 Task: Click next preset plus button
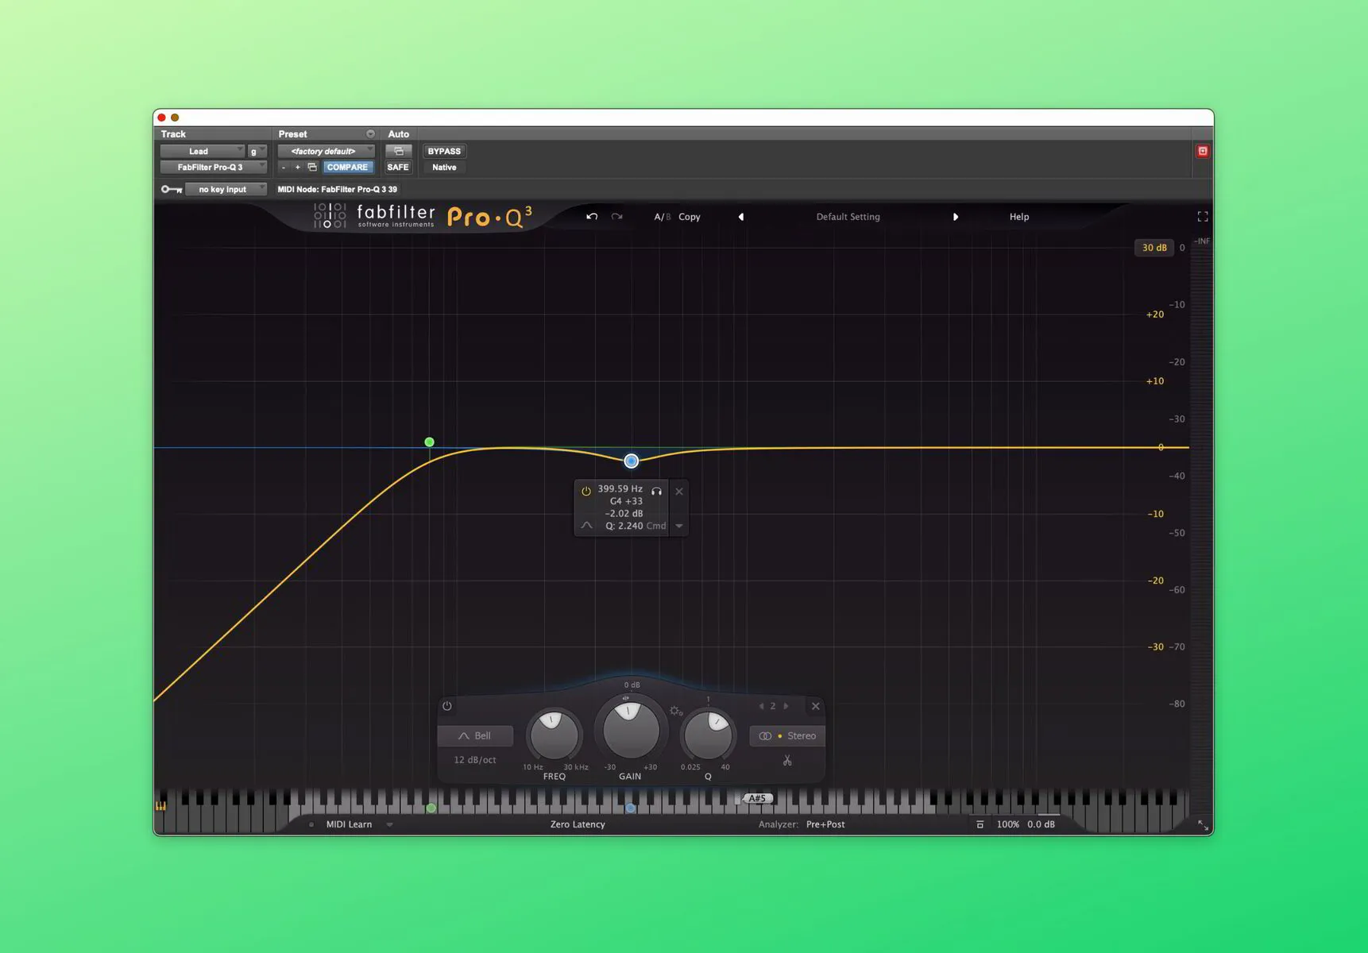point(298,167)
